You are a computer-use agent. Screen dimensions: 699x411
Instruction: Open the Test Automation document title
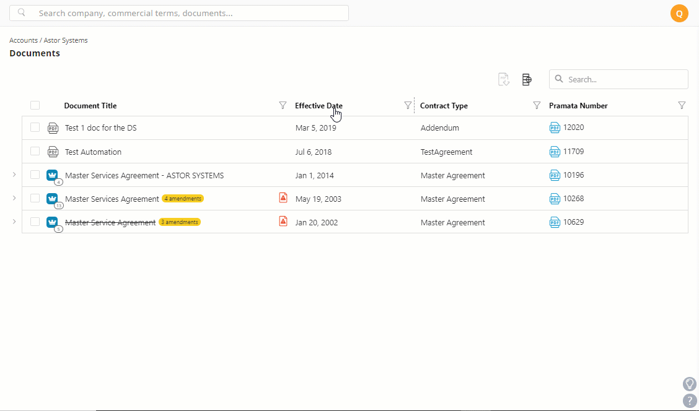pos(93,152)
